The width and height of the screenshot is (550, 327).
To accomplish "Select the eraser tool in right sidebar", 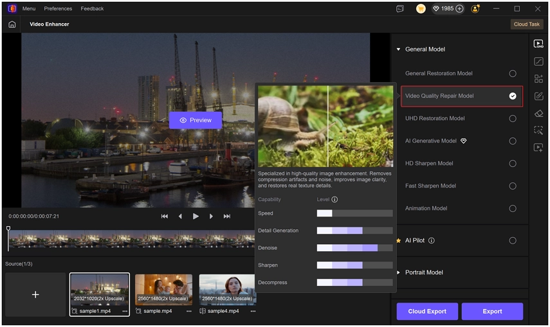I will 538,113.
